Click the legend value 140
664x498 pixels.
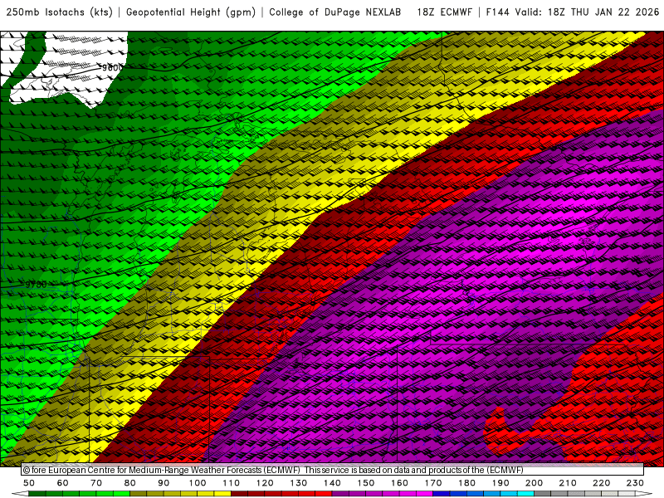click(332, 483)
